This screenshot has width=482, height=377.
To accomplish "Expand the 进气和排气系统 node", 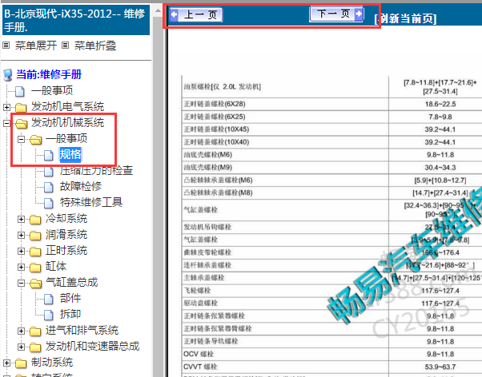I will point(21,331).
